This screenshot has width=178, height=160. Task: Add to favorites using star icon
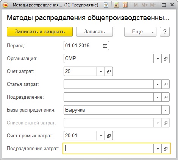tap(106, 5)
